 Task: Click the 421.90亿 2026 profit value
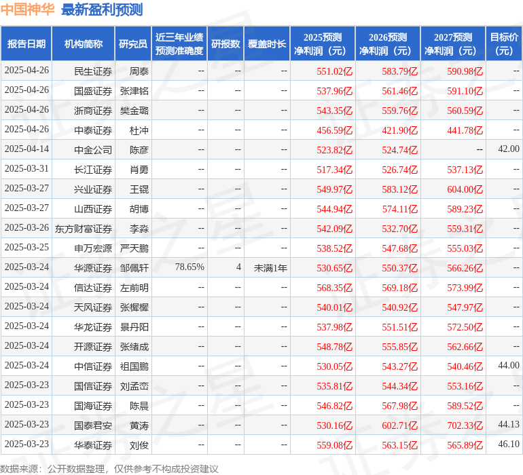(399, 130)
